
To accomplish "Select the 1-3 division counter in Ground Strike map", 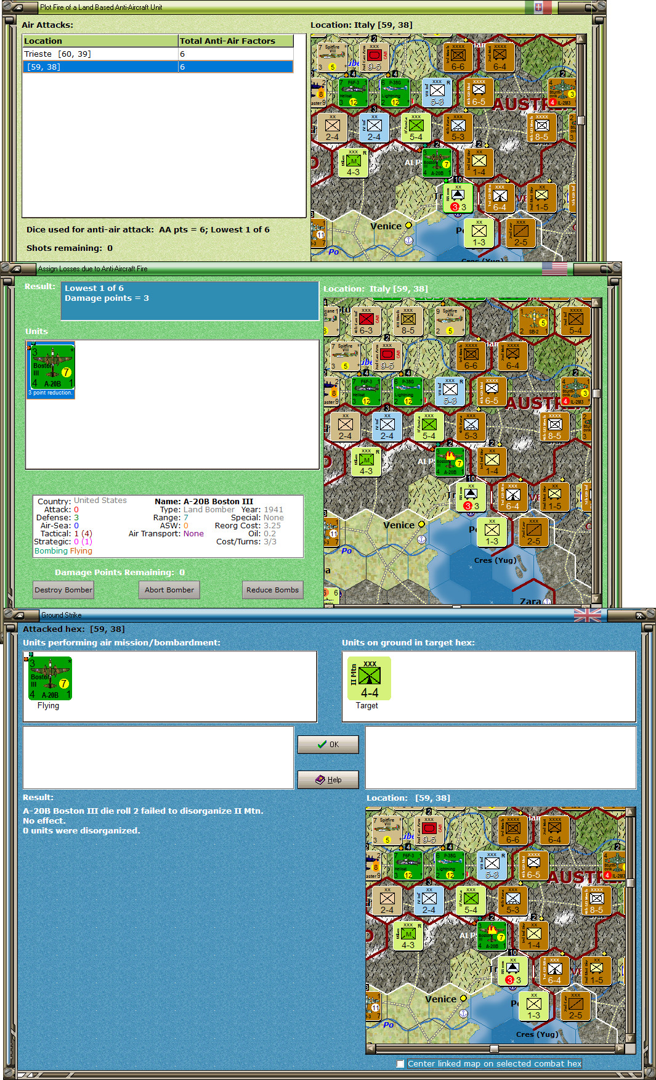I will [x=533, y=1006].
